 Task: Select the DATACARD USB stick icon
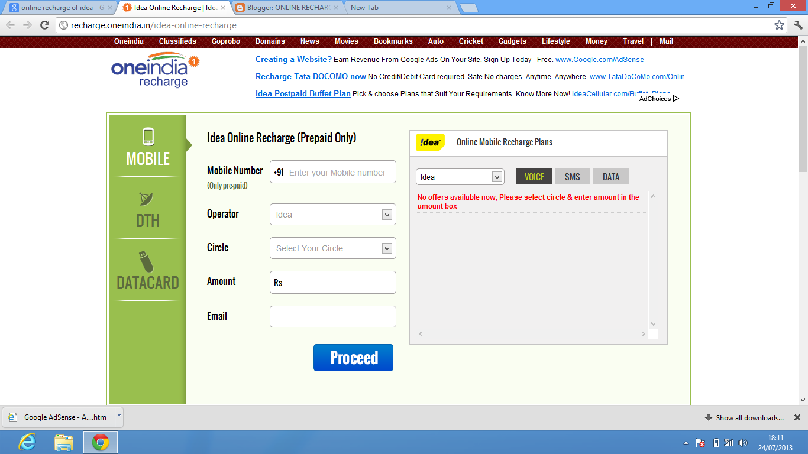click(145, 261)
